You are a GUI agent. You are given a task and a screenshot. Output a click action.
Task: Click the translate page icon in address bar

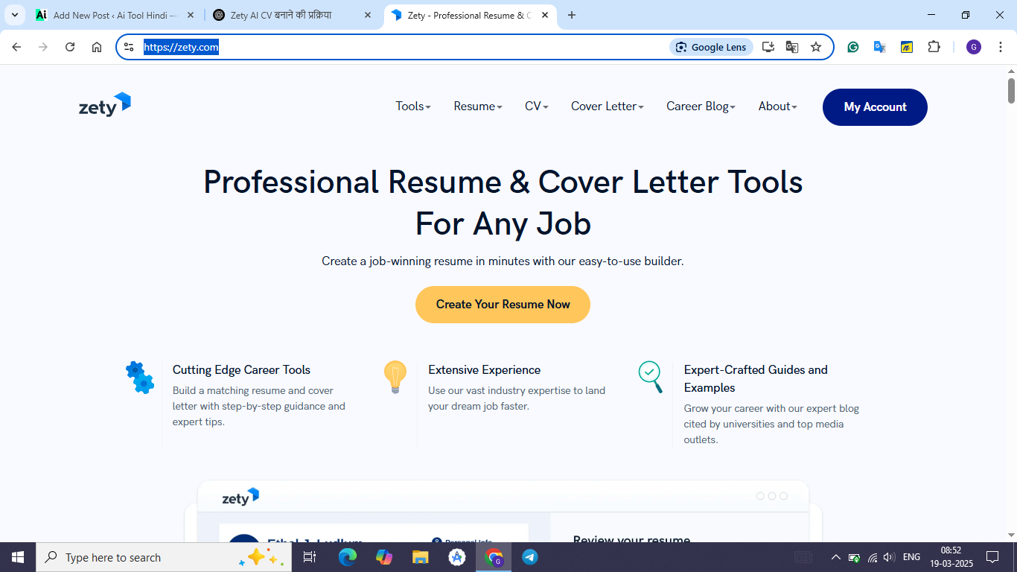(x=791, y=47)
